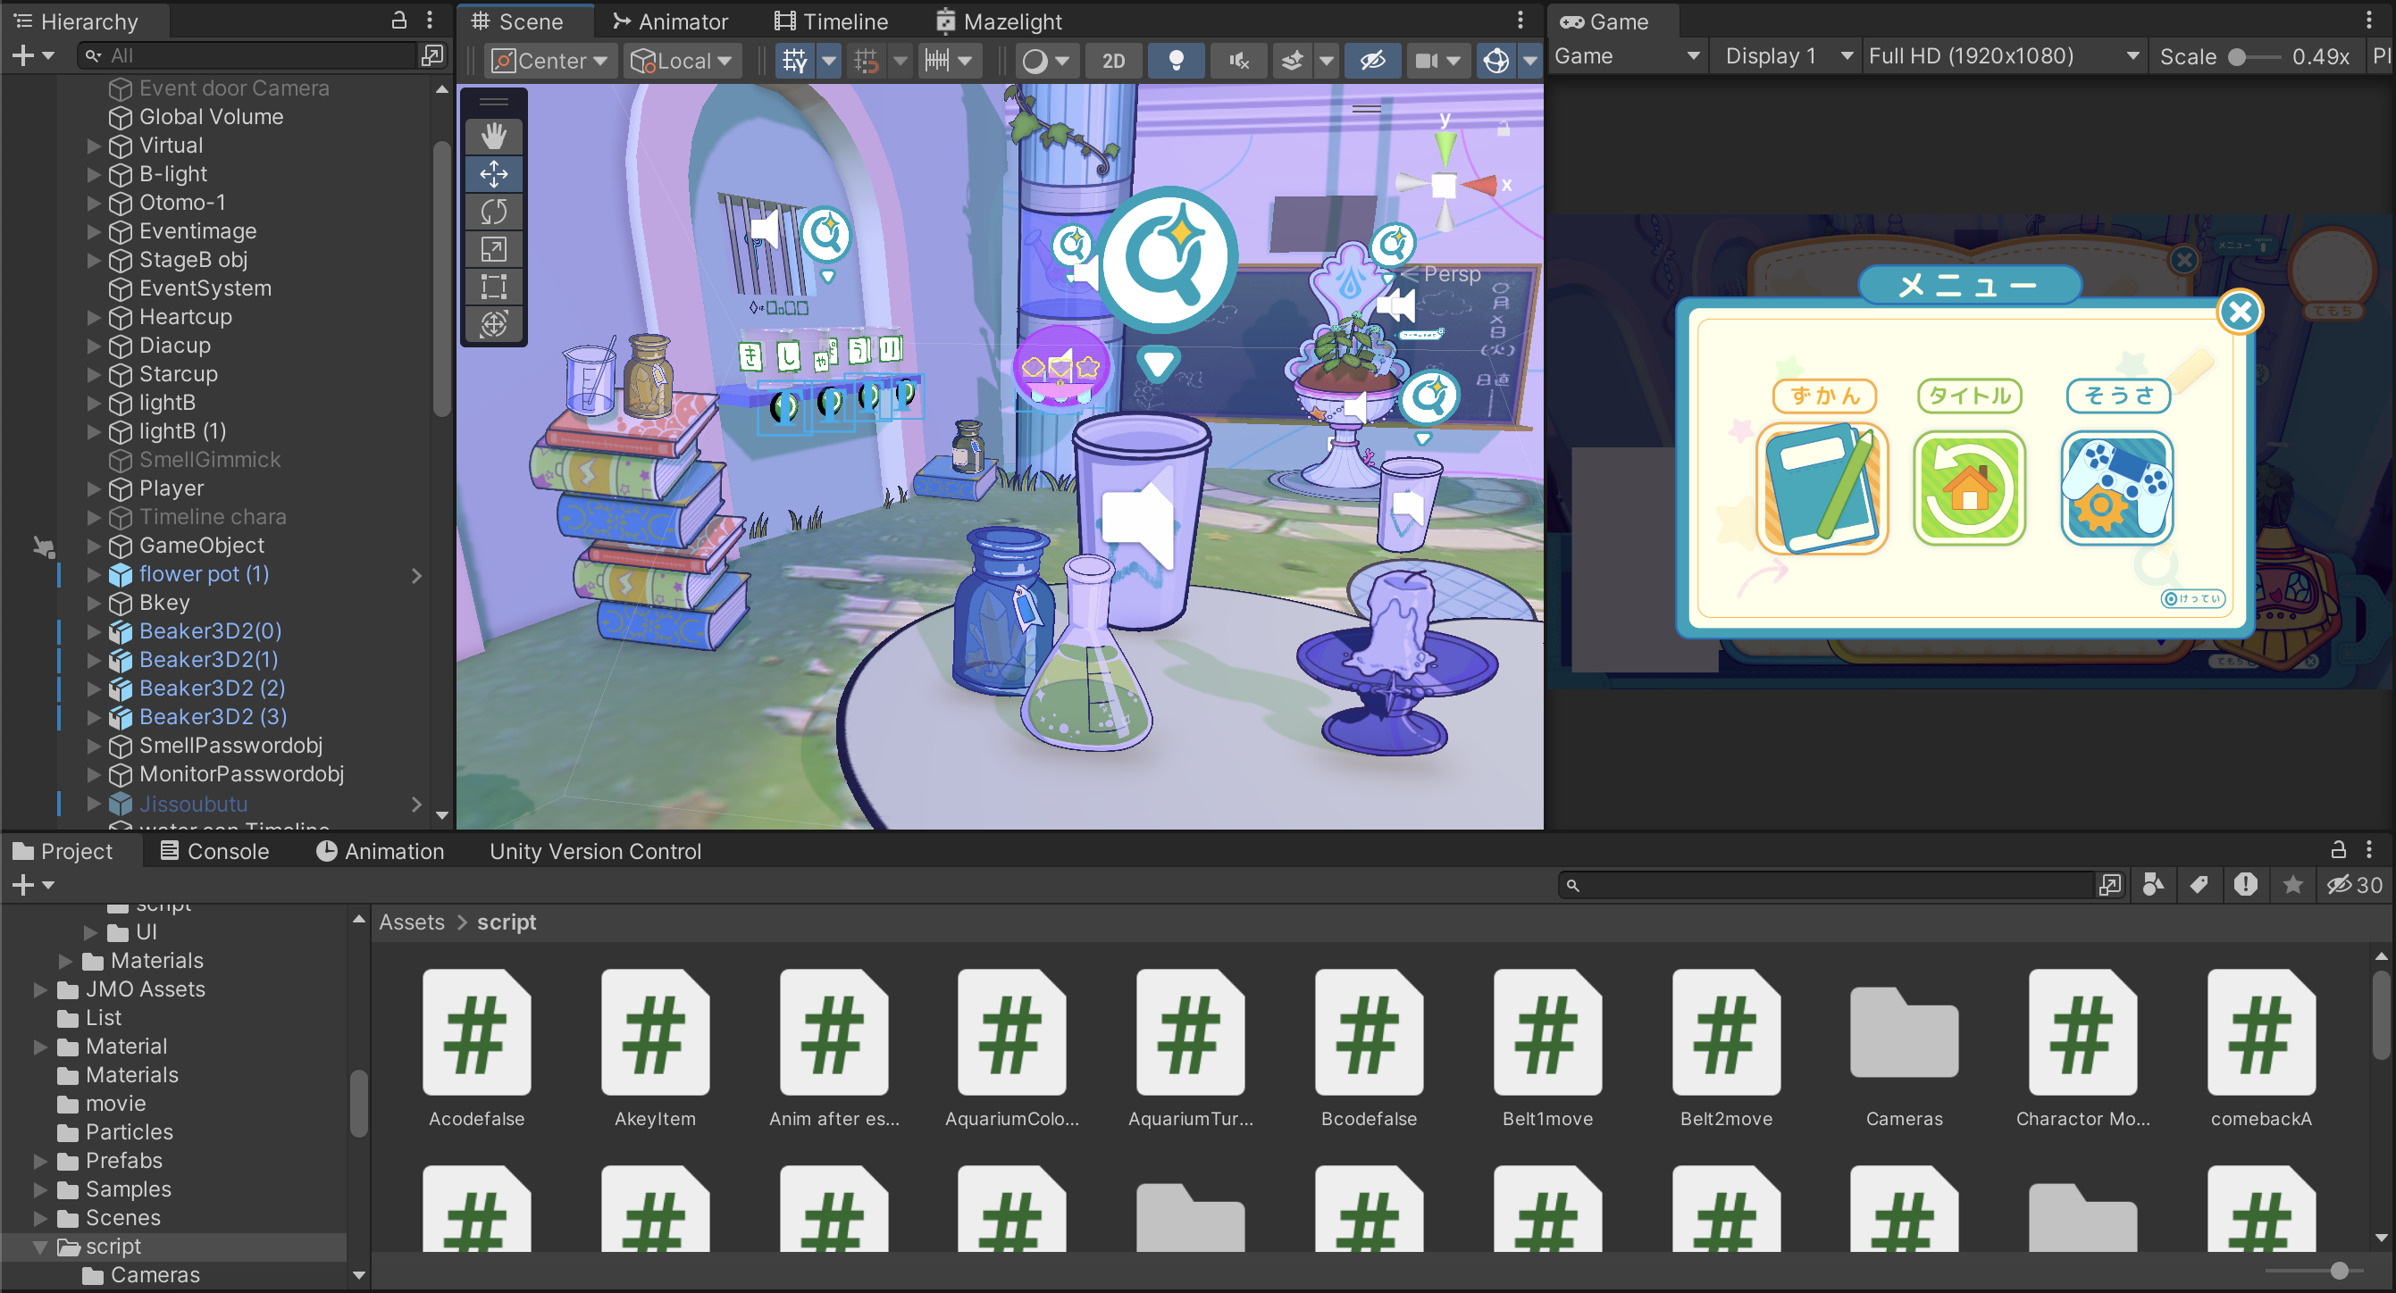
Task: Toggle scene lighting bulb button
Action: tap(1176, 62)
